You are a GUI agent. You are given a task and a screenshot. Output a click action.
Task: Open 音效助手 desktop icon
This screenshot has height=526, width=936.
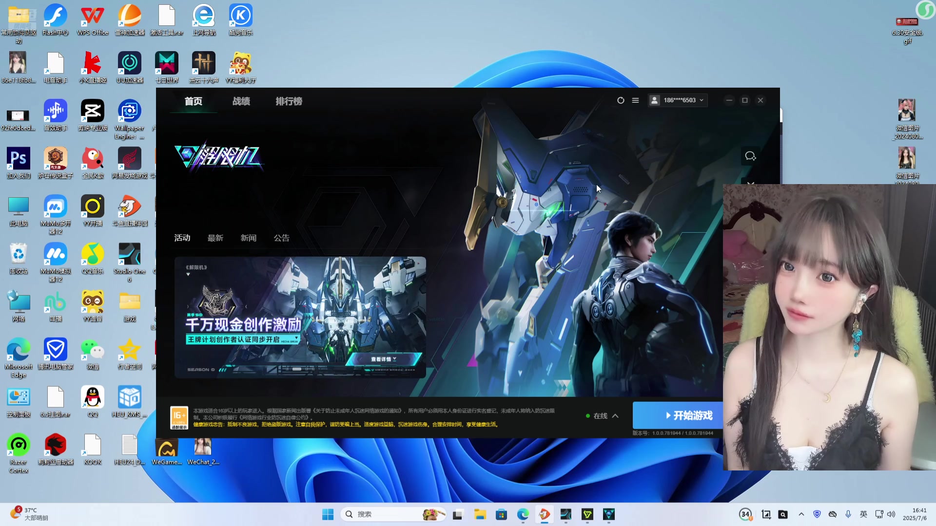point(56,116)
